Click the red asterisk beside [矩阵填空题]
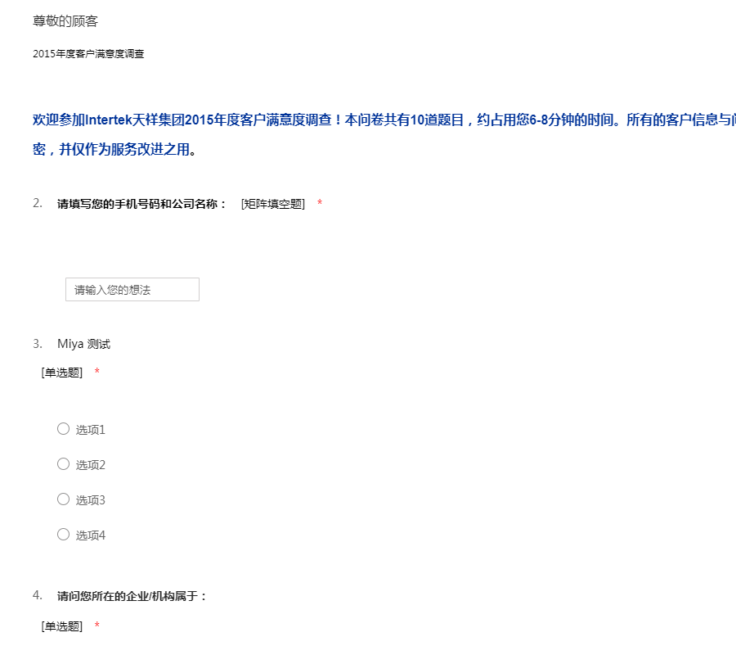Viewport: 736px width, 655px height. 320,204
